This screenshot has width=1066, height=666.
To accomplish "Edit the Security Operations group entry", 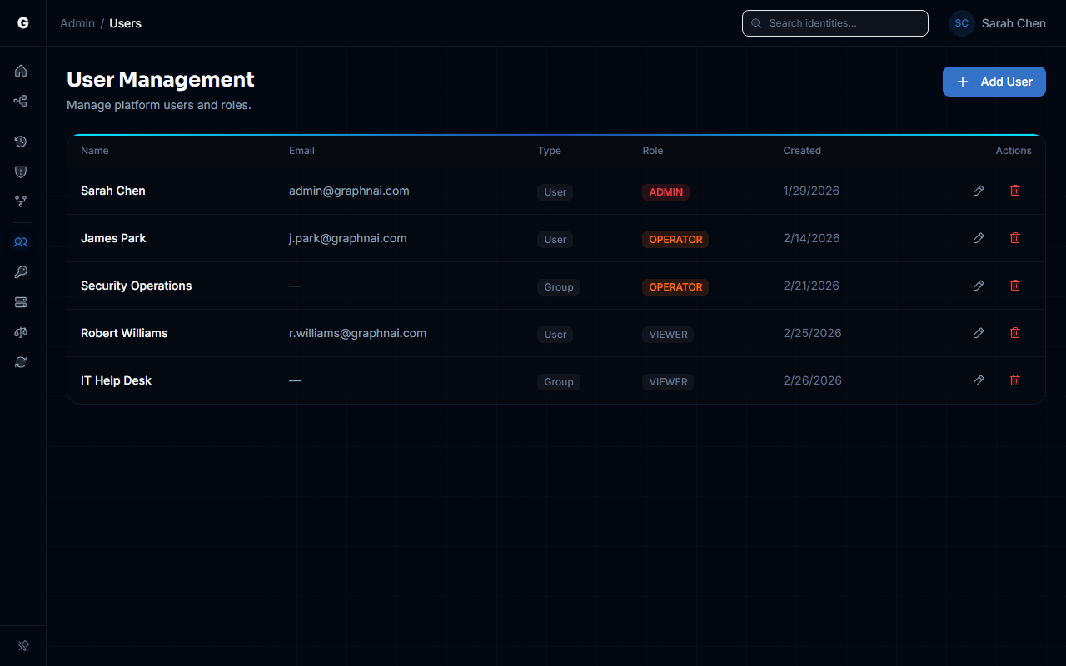I will [979, 285].
